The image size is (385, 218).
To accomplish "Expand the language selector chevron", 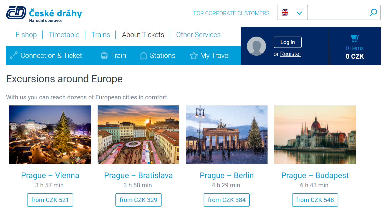I will pos(299,13).
